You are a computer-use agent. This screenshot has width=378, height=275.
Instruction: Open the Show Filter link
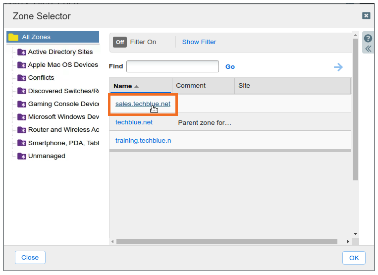pyautogui.click(x=199, y=42)
